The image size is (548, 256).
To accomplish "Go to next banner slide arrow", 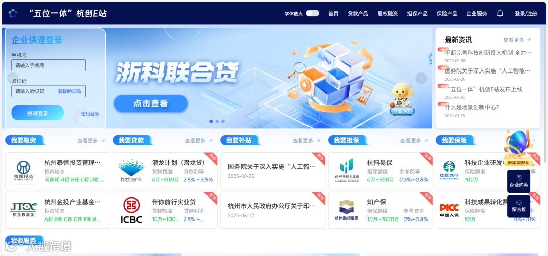I will [x=421, y=78].
